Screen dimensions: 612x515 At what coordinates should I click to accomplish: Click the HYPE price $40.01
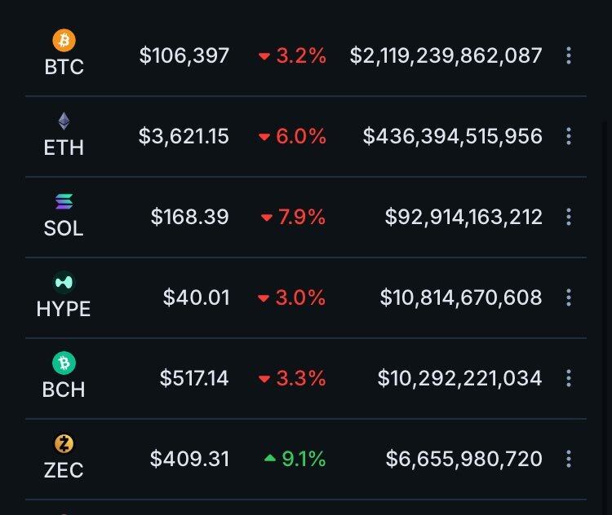pos(196,297)
